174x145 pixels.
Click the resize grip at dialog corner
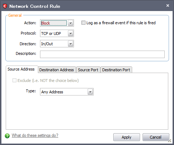(x=170, y=141)
